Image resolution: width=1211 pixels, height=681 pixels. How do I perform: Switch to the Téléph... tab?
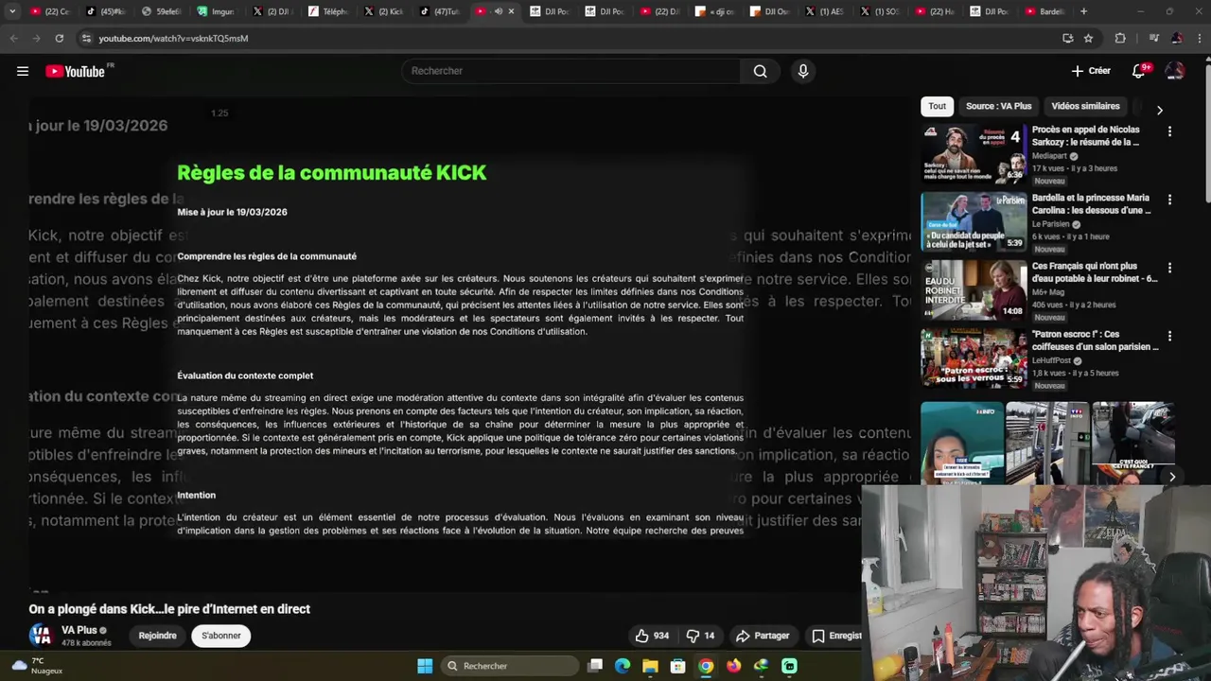[x=330, y=11]
